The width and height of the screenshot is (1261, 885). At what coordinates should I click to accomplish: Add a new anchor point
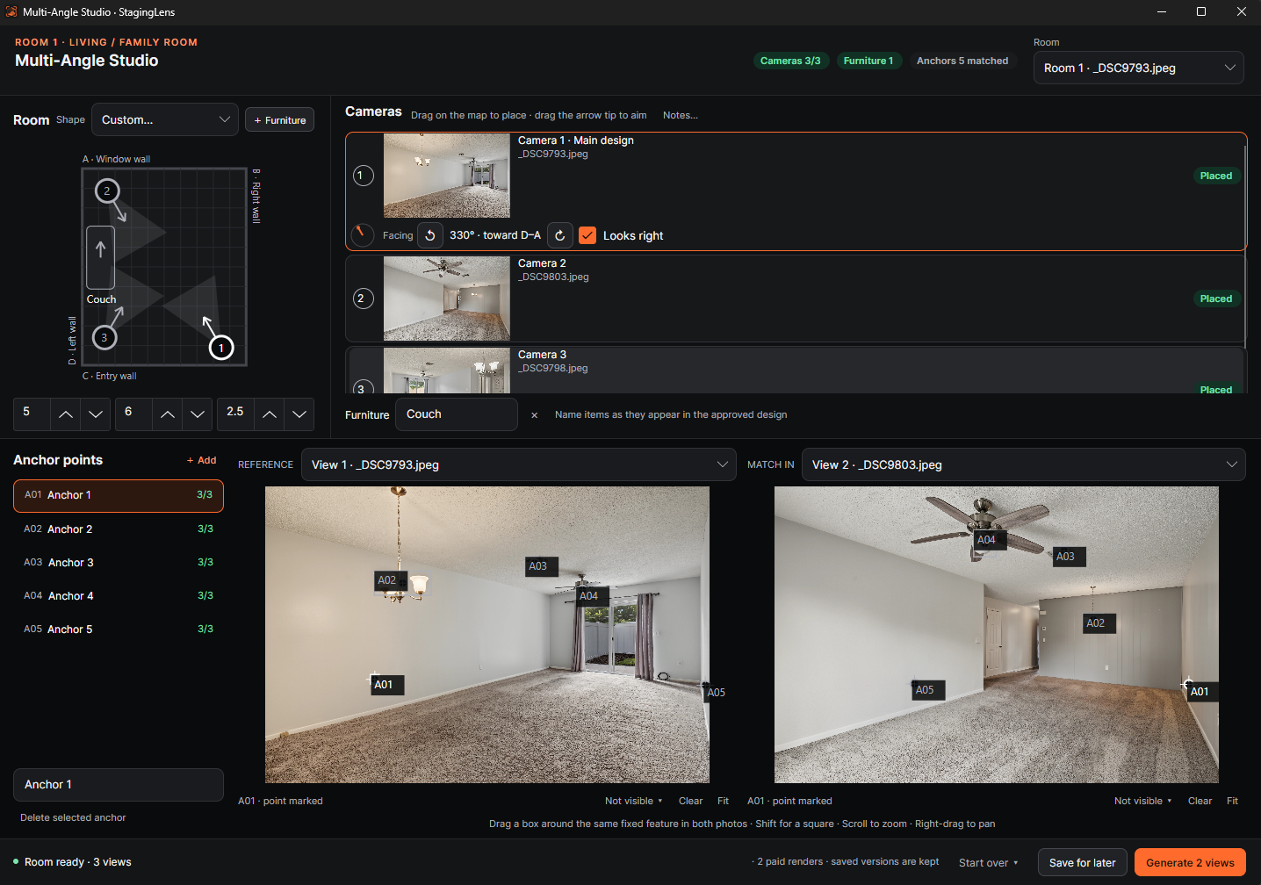click(201, 460)
